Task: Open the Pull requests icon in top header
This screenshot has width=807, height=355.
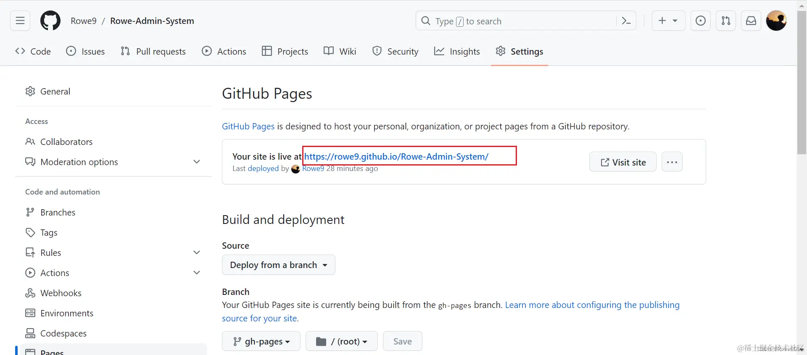Action: (726, 21)
